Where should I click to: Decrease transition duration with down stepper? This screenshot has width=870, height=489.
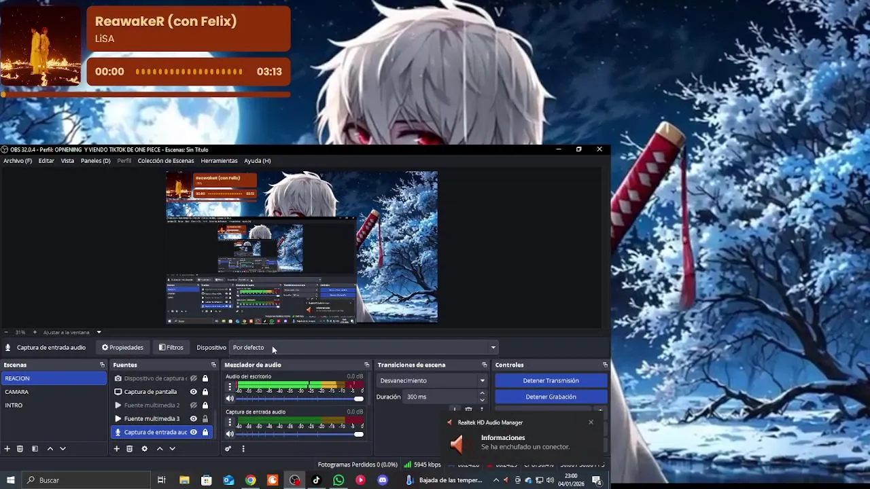point(483,400)
